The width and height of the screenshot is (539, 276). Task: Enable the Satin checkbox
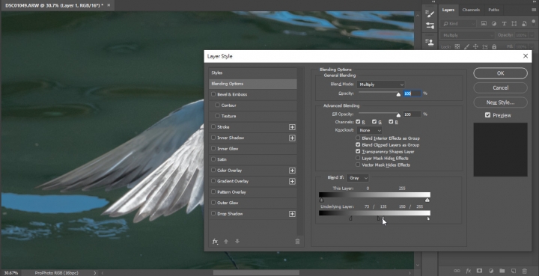213,159
